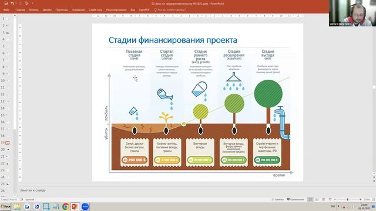Click the large green exit-stage tree

(x=268, y=94)
